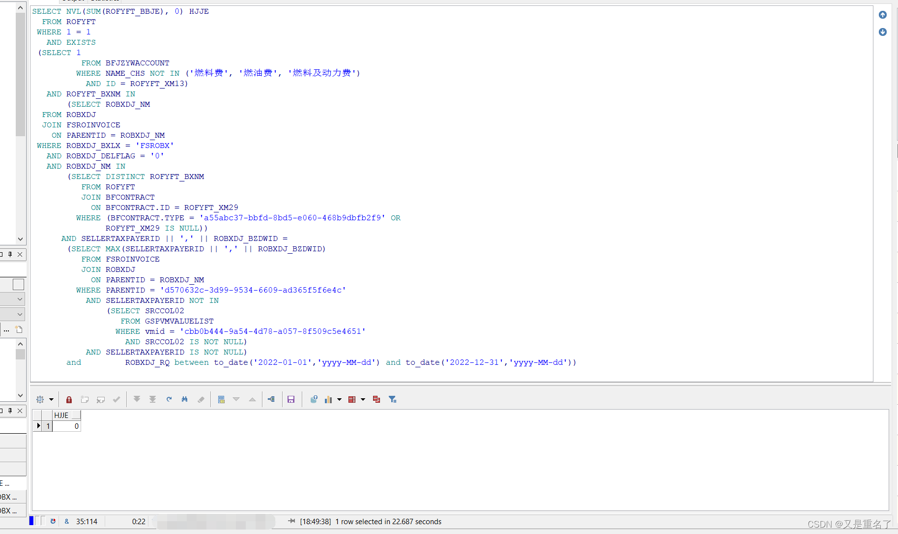This screenshot has height=534, width=898.
Task: Click the database export query results icon
Action: [314, 400]
